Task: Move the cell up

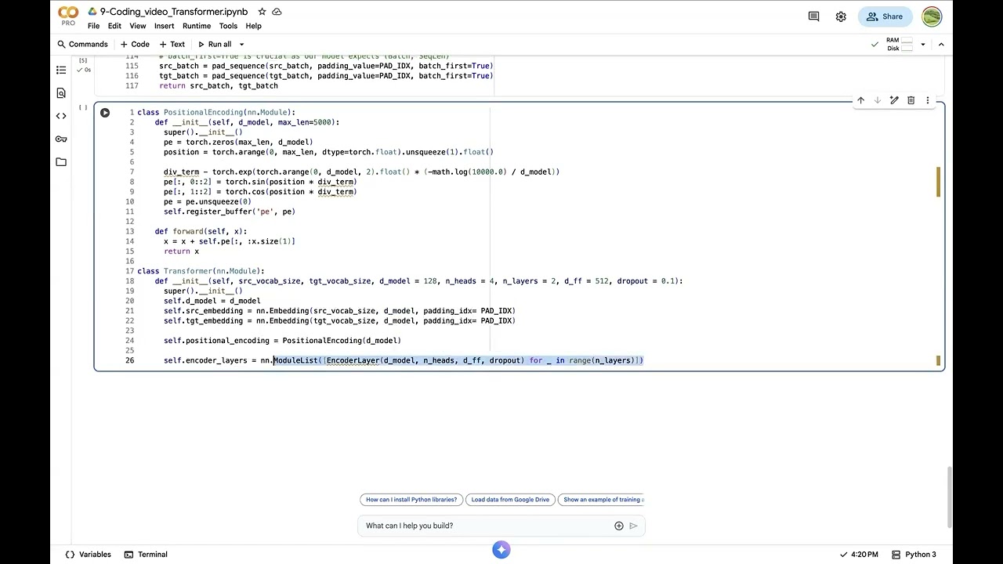Action: [x=860, y=100]
